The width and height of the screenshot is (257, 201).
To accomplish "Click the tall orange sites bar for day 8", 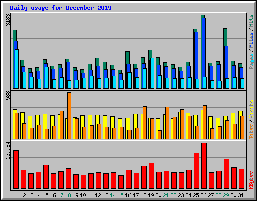I will [69, 116].
